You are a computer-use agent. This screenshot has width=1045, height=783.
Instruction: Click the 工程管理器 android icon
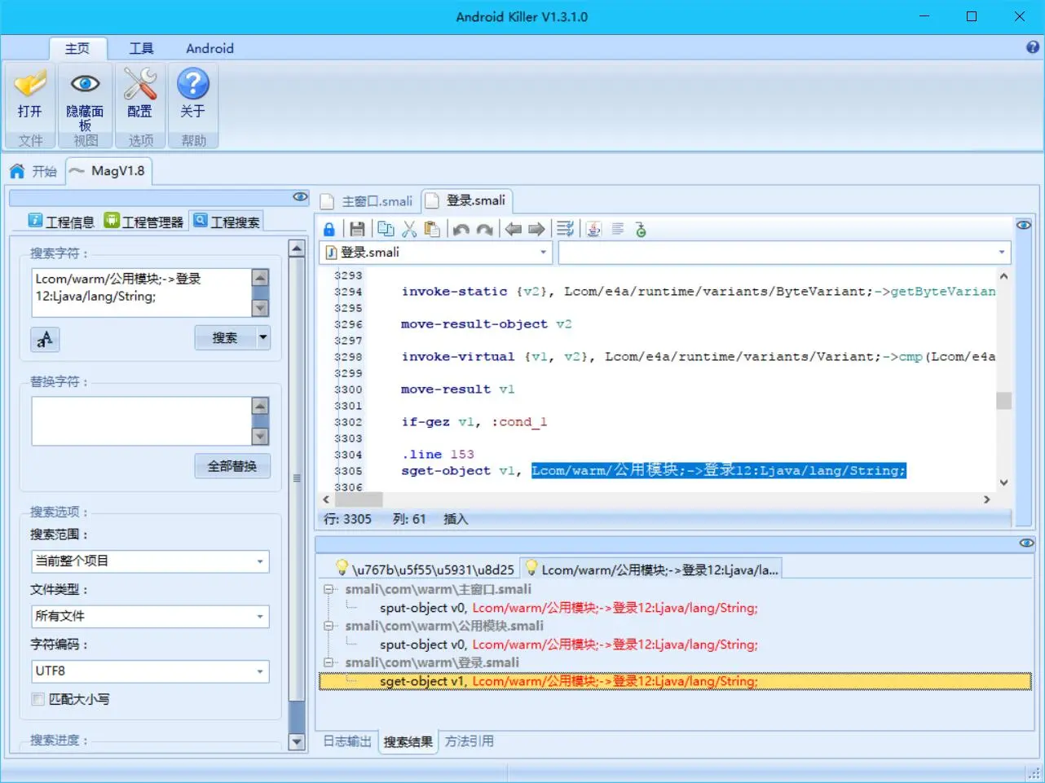tap(112, 221)
